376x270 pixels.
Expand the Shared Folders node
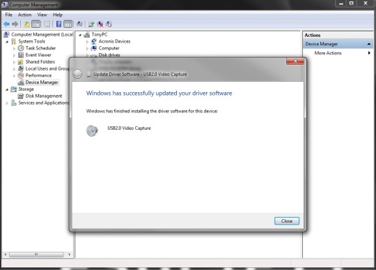[14, 62]
